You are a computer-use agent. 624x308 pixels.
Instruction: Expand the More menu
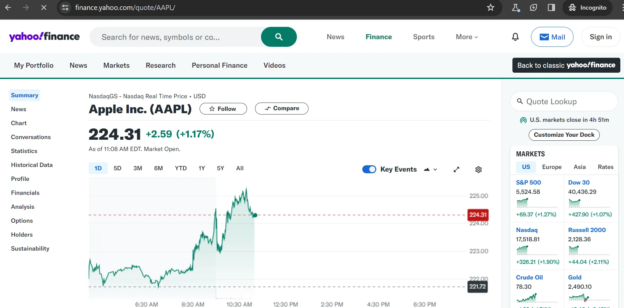click(467, 37)
